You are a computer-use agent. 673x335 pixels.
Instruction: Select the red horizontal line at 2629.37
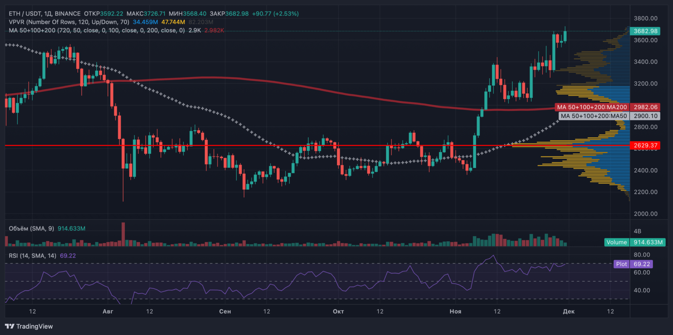coord(317,145)
